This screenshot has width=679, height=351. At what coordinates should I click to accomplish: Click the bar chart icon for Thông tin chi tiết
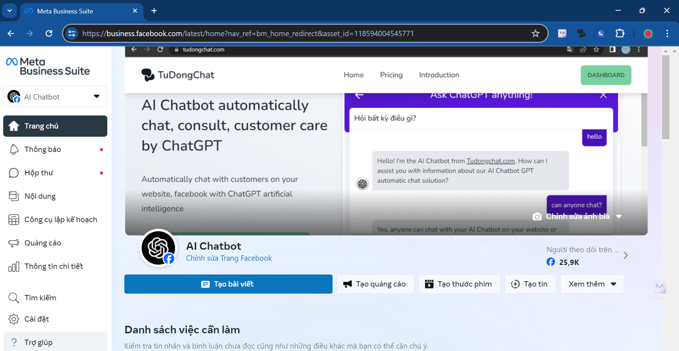pyautogui.click(x=14, y=266)
